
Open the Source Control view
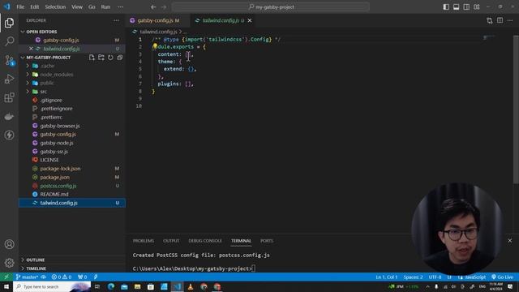[9, 60]
